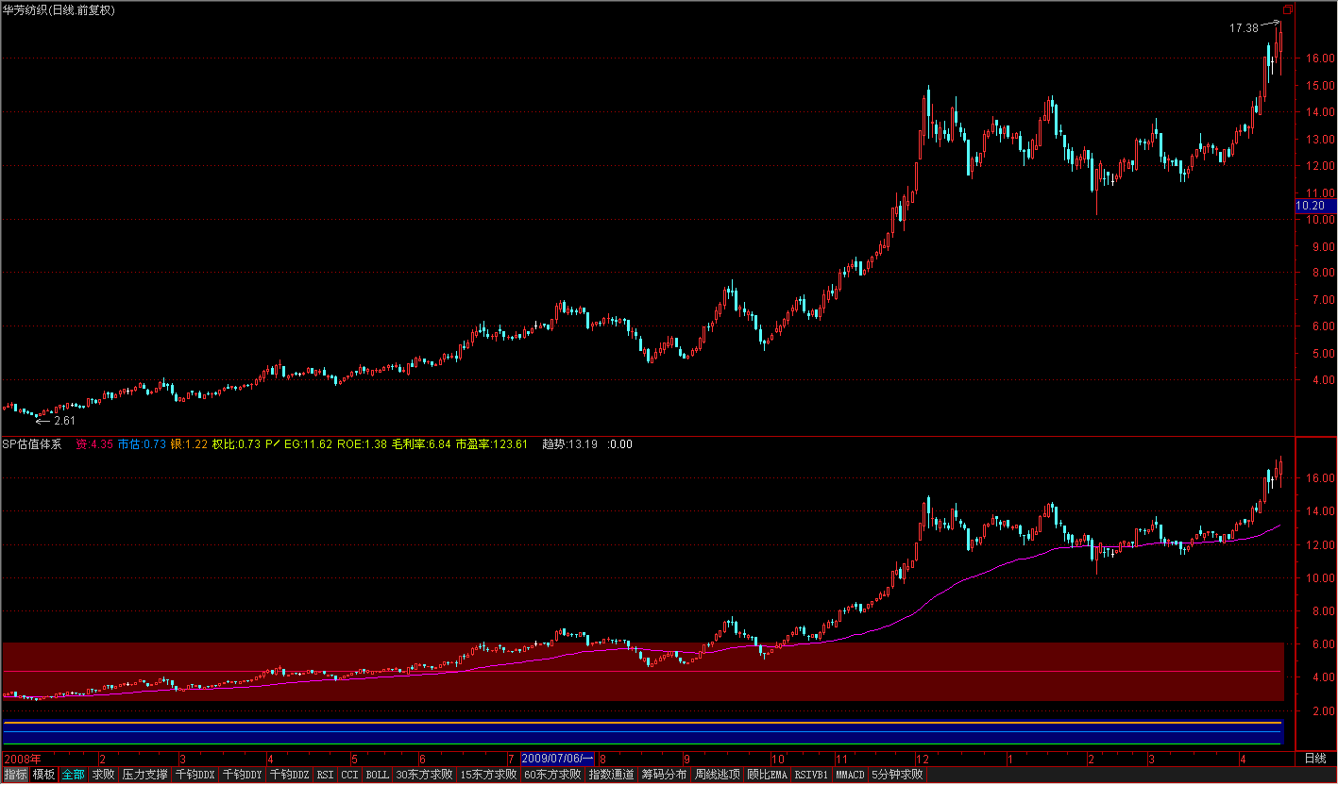The image size is (1338, 785).
Task: Click the 毛利率:6.84 indicator value
Action: pos(421,443)
